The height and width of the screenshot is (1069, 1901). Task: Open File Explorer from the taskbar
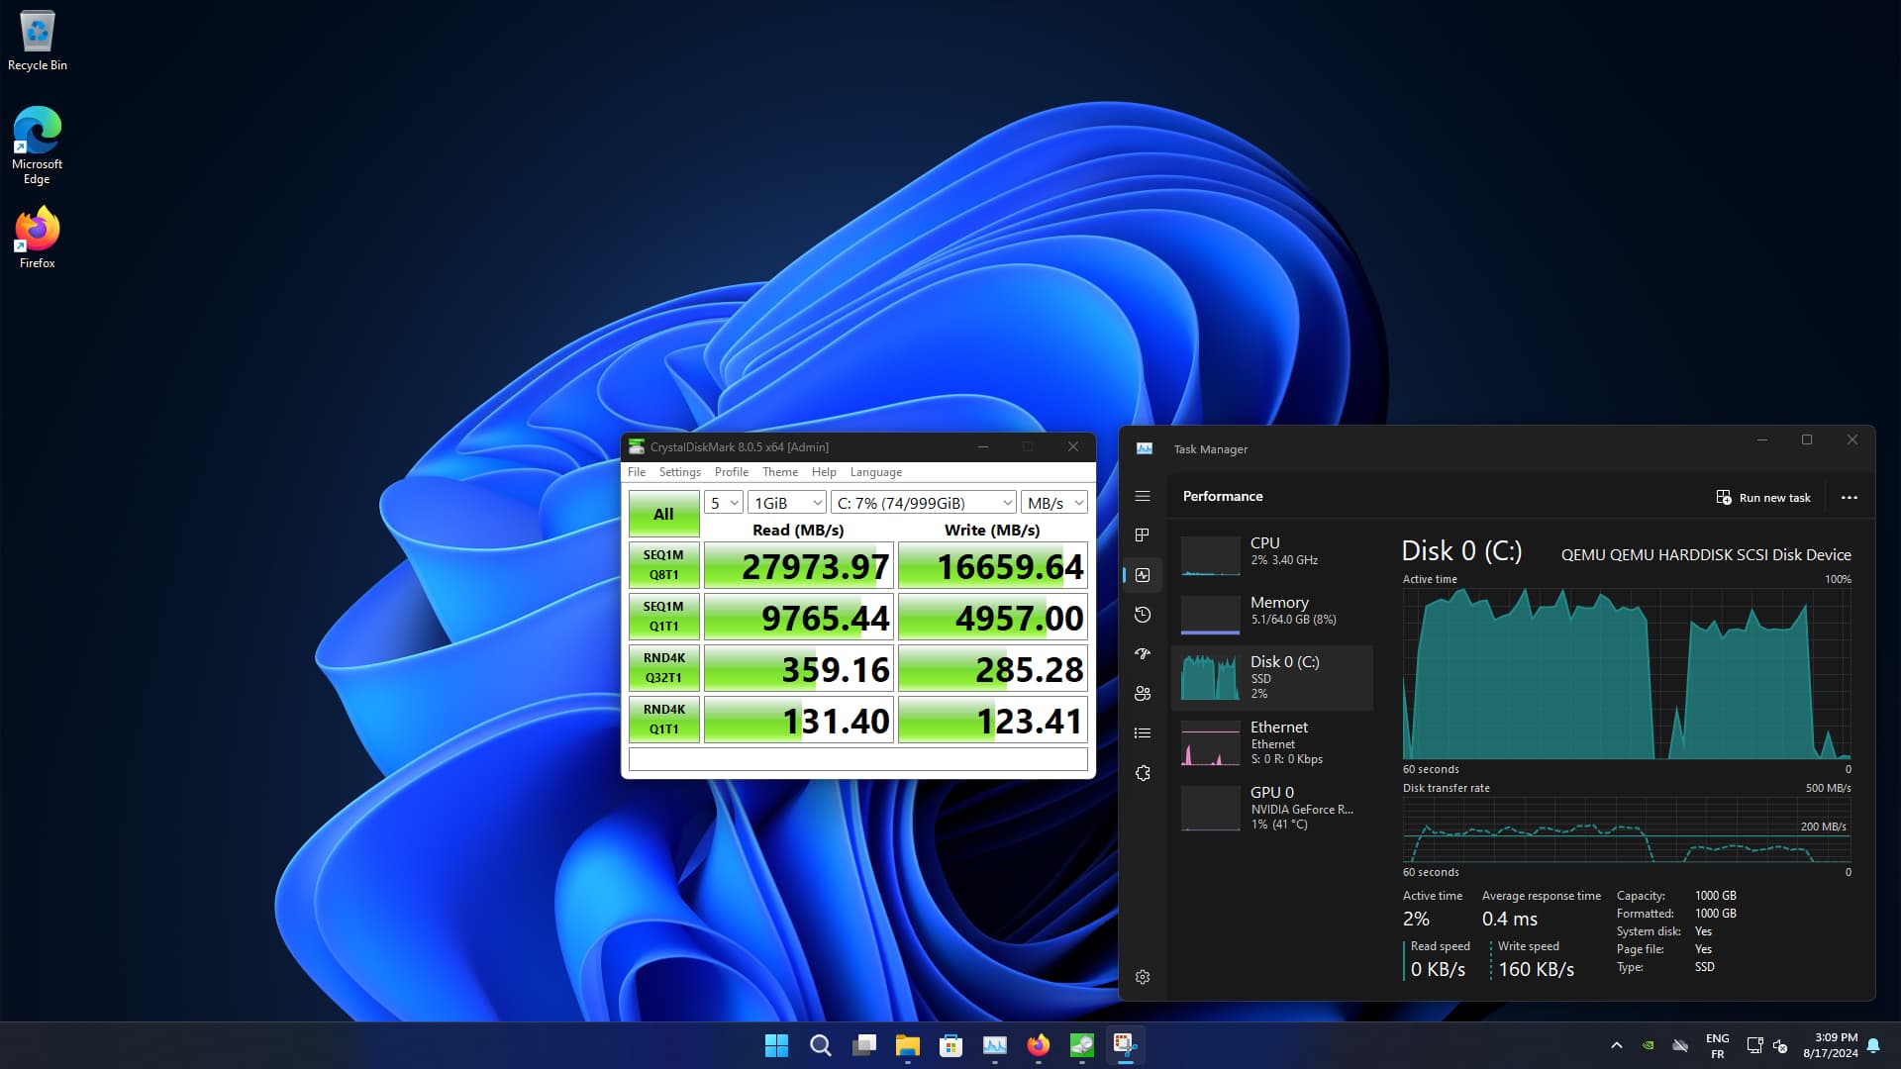click(908, 1045)
